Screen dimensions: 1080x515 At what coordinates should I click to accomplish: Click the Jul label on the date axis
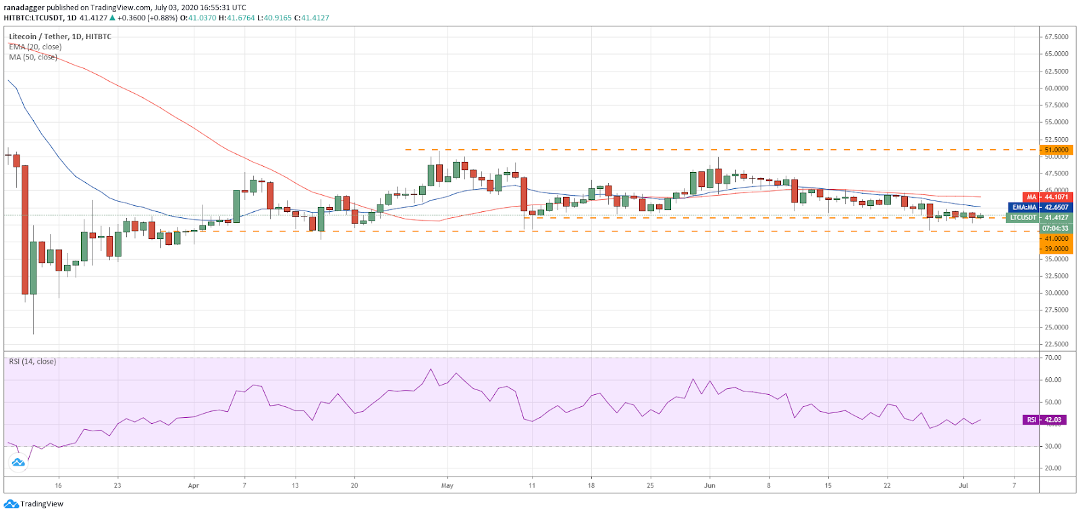pyautogui.click(x=963, y=485)
